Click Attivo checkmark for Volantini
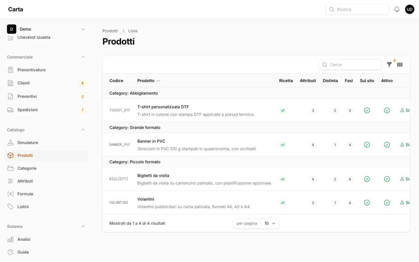The width and height of the screenshot is (419, 262). [x=387, y=203]
